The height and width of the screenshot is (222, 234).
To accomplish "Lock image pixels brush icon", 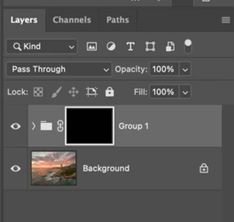I will (x=56, y=92).
